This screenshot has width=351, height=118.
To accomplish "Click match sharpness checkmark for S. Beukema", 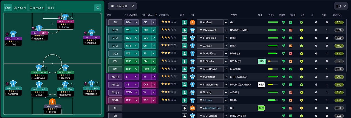I will 291,38.
